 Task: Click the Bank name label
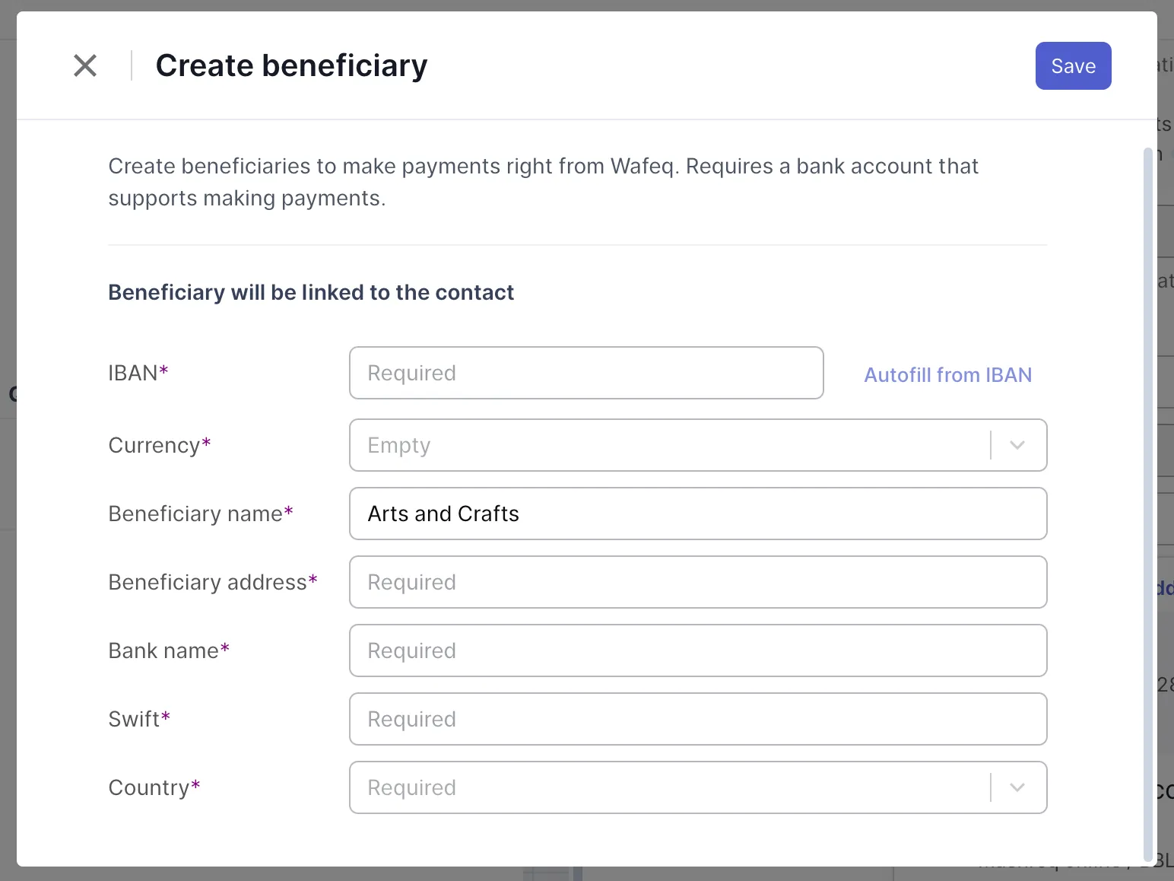[163, 650]
